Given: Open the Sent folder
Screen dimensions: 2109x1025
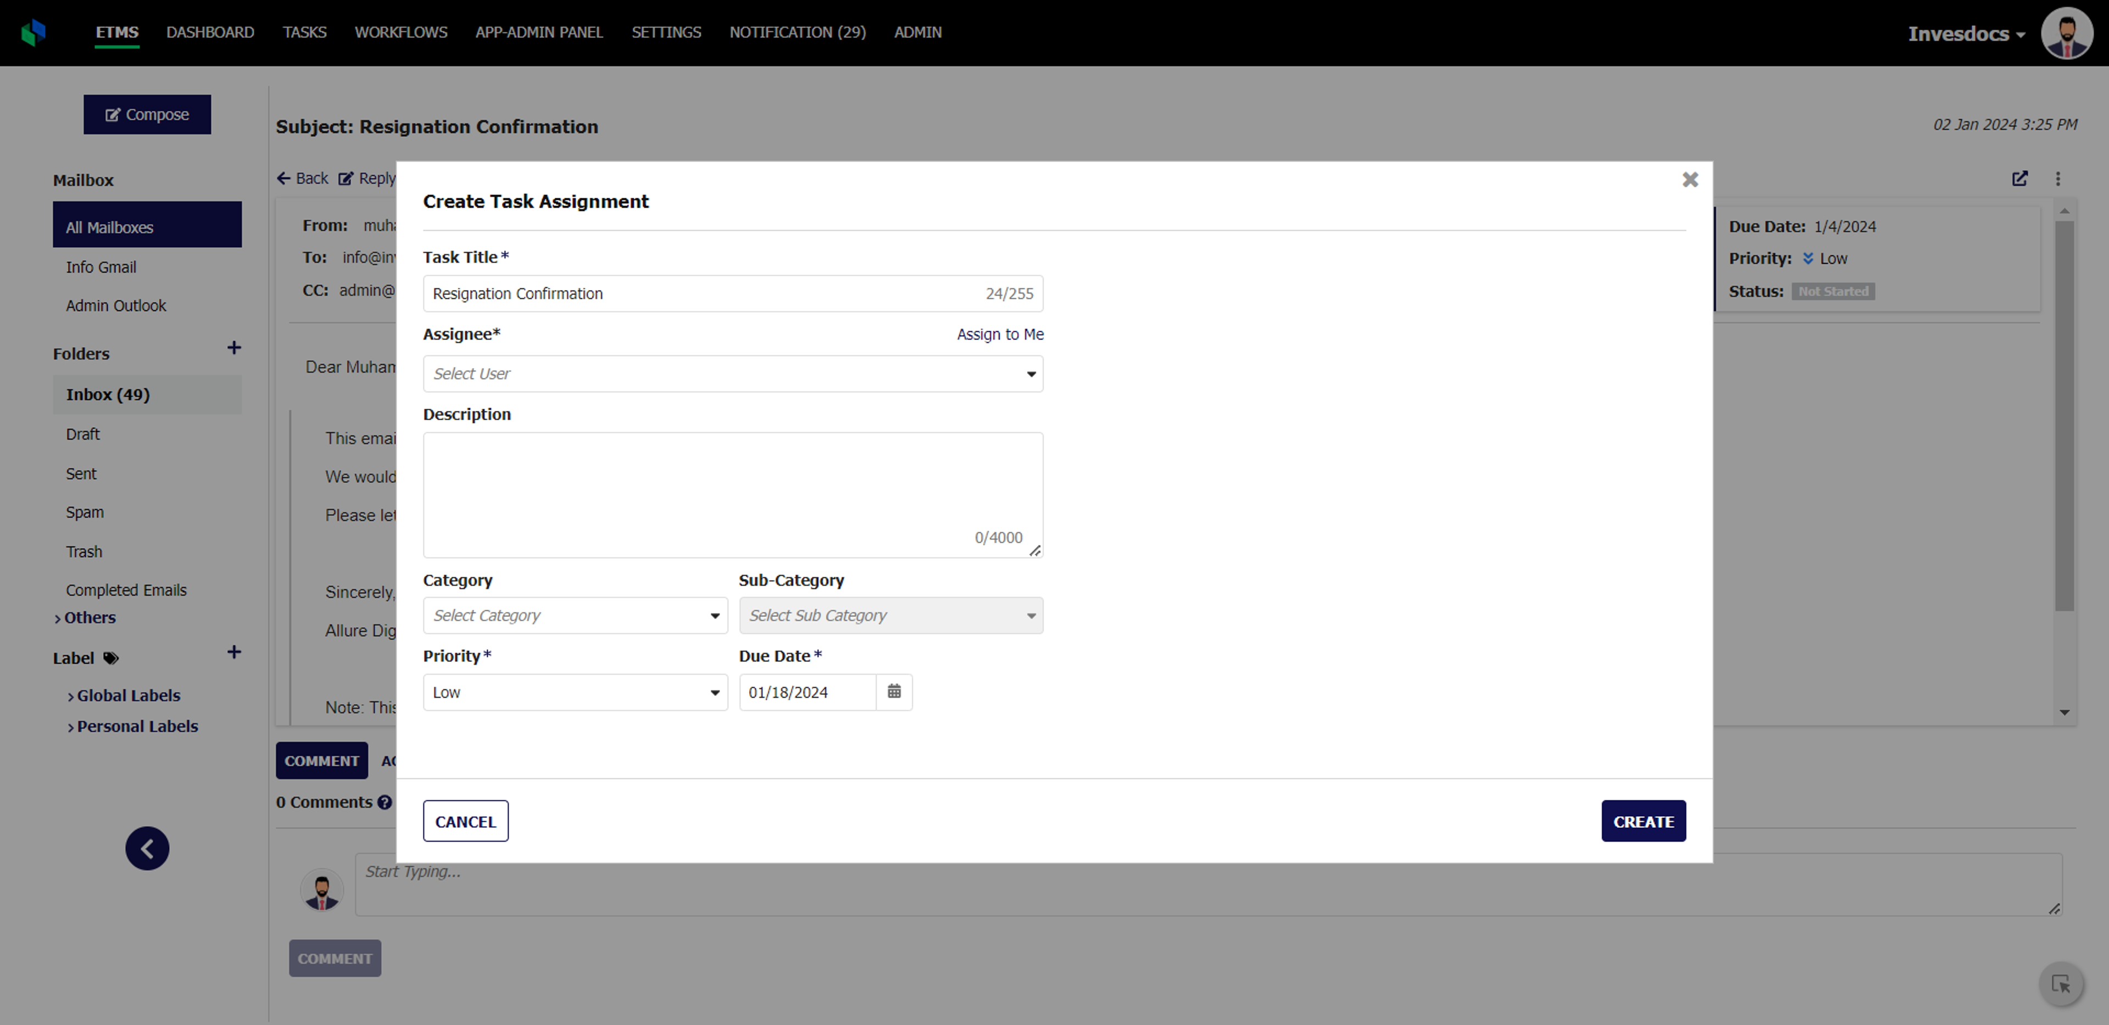Looking at the screenshot, I should (x=81, y=474).
